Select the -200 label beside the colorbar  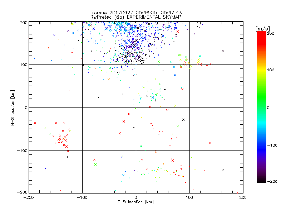click(x=272, y=181)
